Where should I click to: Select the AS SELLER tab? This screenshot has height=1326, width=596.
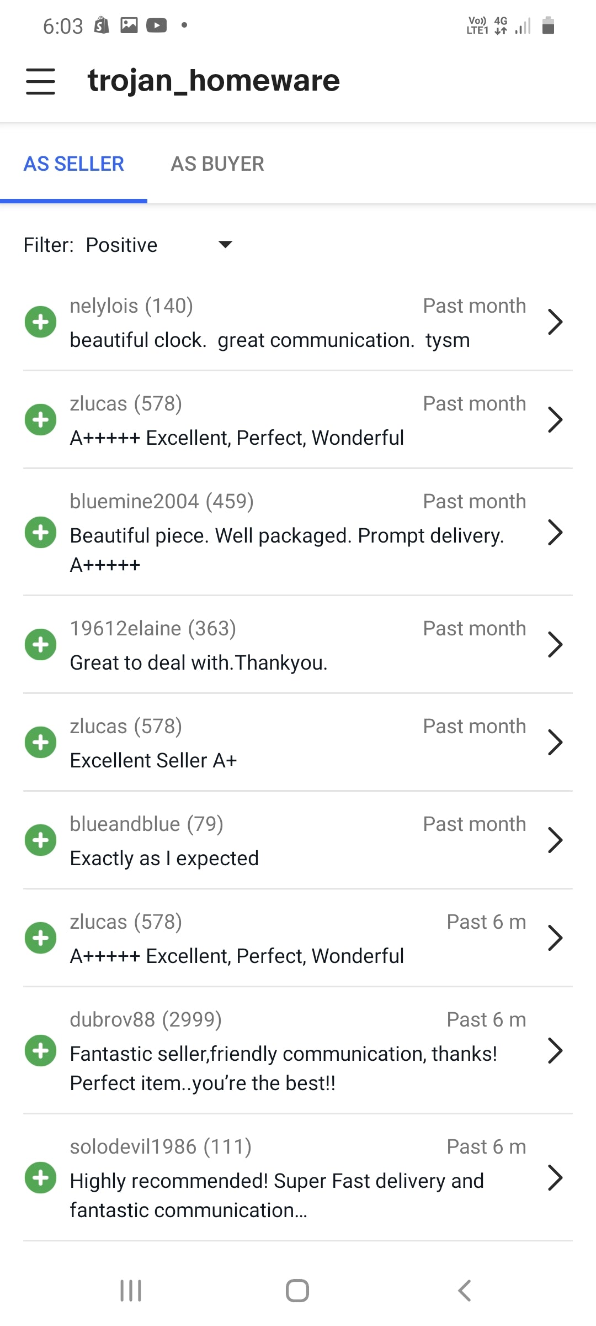click(73, 164)
